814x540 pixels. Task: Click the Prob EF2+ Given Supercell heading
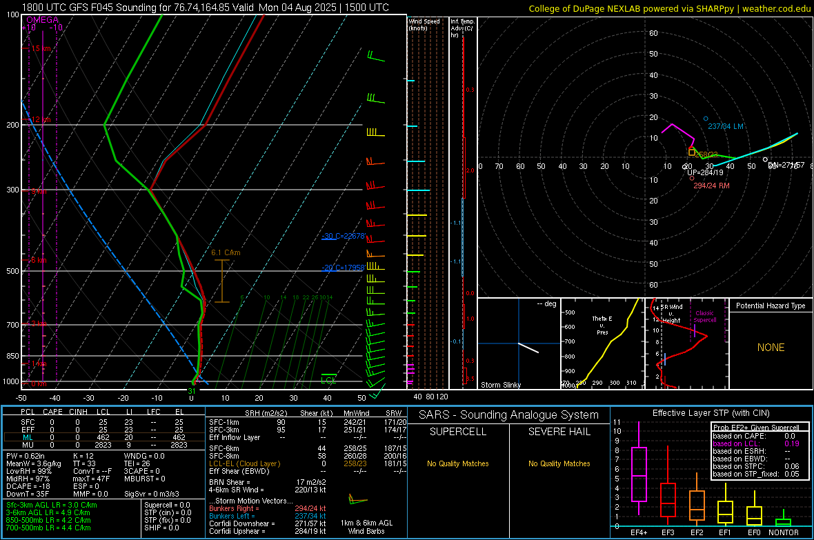click(756, 428)
